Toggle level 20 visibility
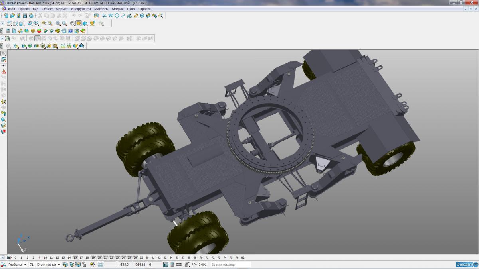Screen dimensions: 479x269 coord(99,257)
